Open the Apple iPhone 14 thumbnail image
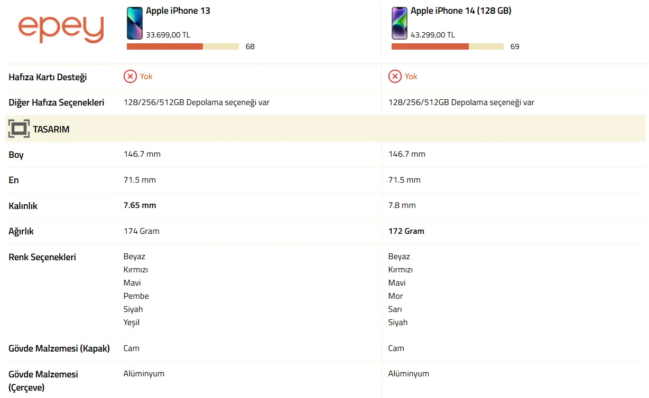This screenshot has width=649, height=398. tap(400, 23)
